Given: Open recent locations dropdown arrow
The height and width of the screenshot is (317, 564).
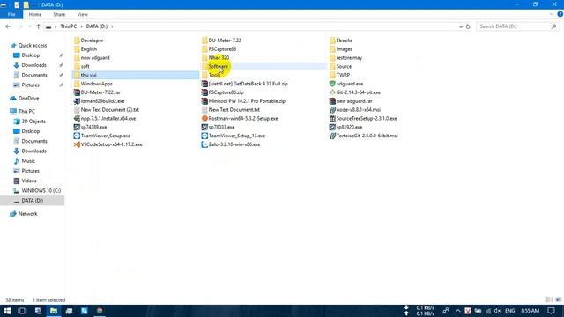Looking at the screenshot, I should pos(29,26).
